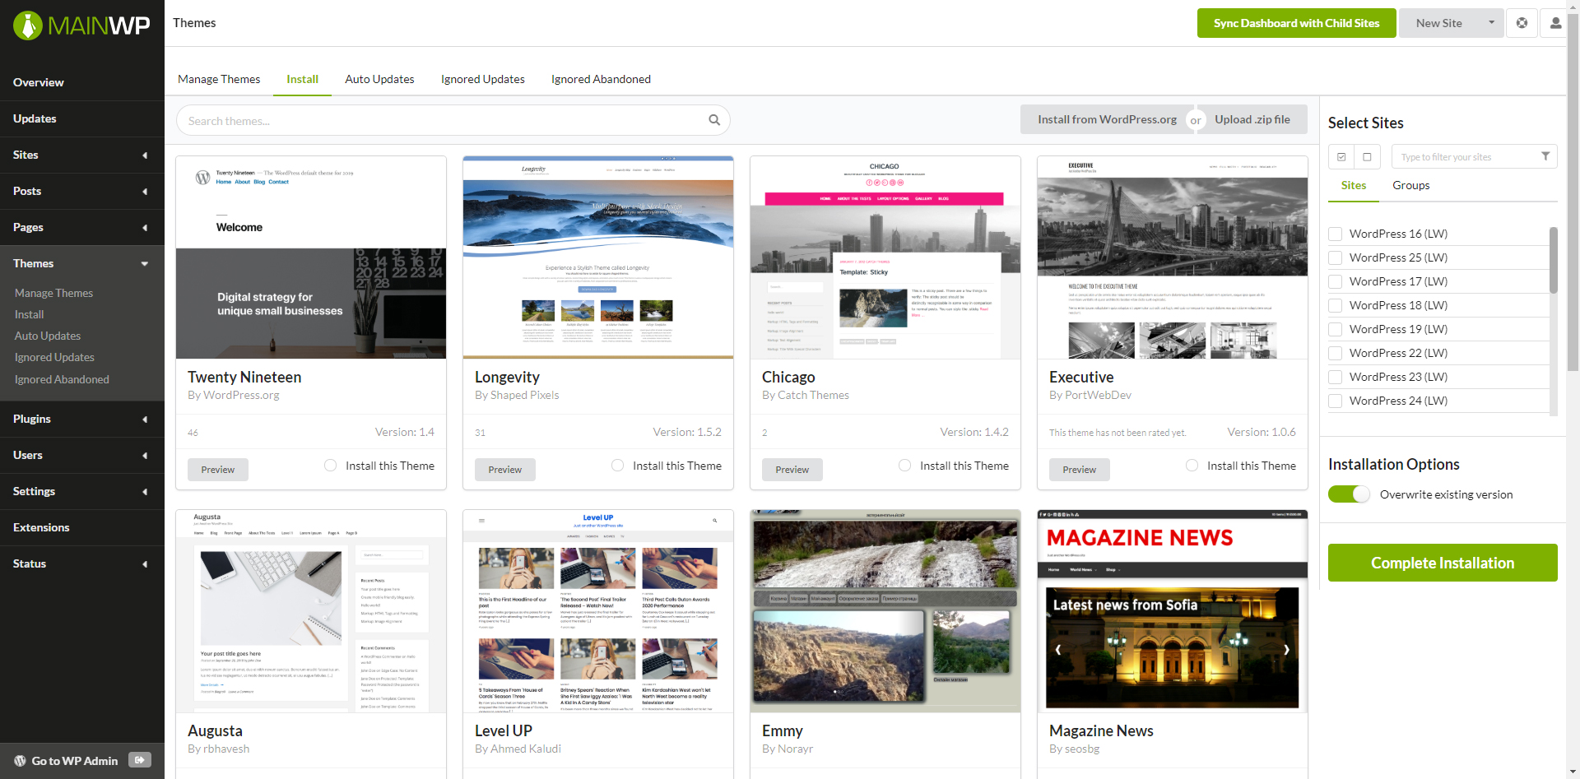Click the help lifebuoy icon in header
The image size is (1580, 779).
click(x=1522, y=23)
